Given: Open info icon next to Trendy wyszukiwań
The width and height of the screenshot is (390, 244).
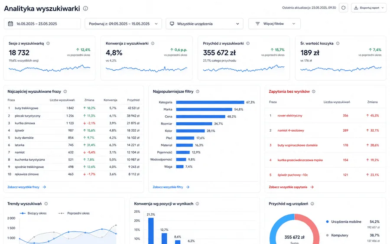Looking at the screenshot, I should [46, 204].
